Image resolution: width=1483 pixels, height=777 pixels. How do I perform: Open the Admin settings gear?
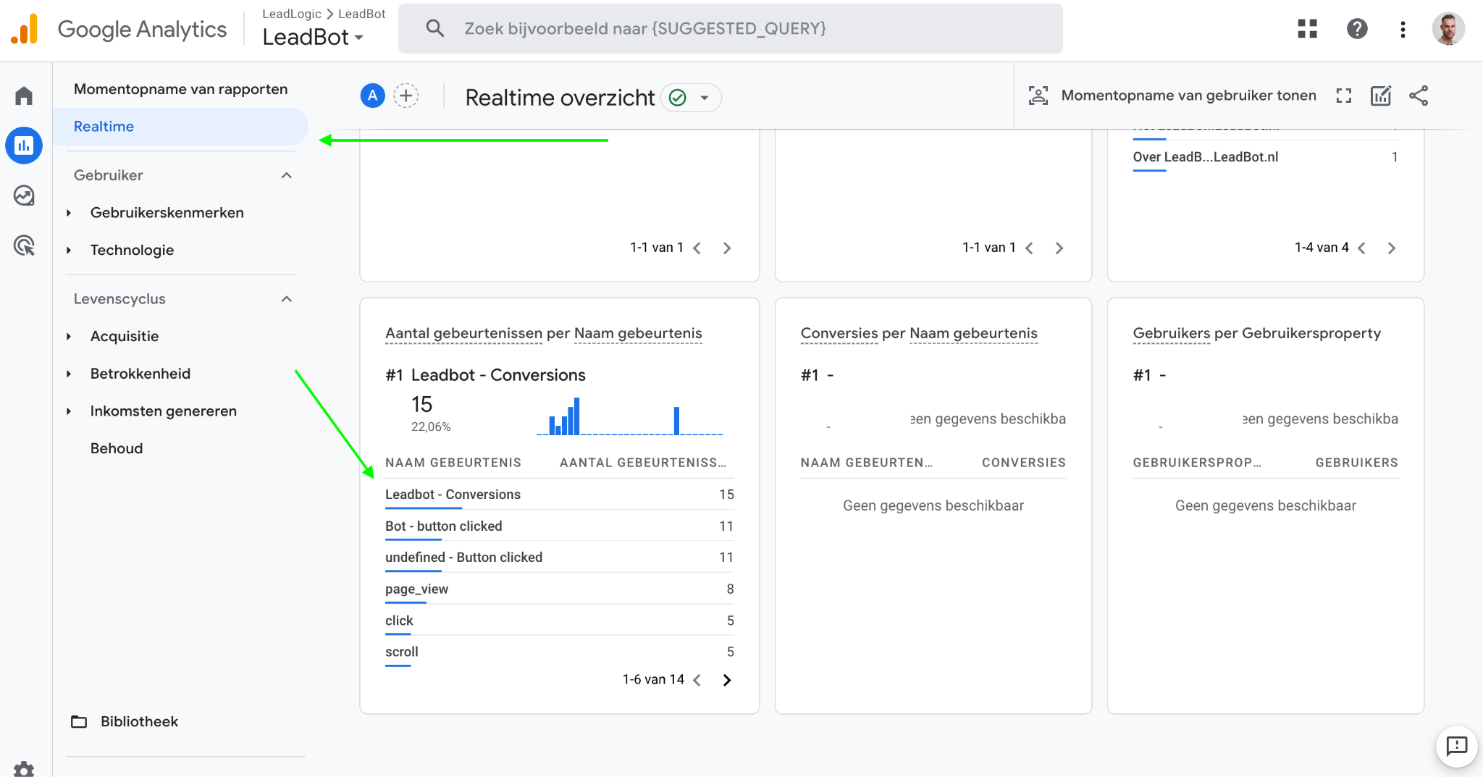point(24,769)
